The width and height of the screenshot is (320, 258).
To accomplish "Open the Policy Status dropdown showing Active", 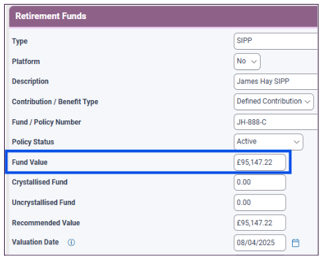I will point(268,142).
